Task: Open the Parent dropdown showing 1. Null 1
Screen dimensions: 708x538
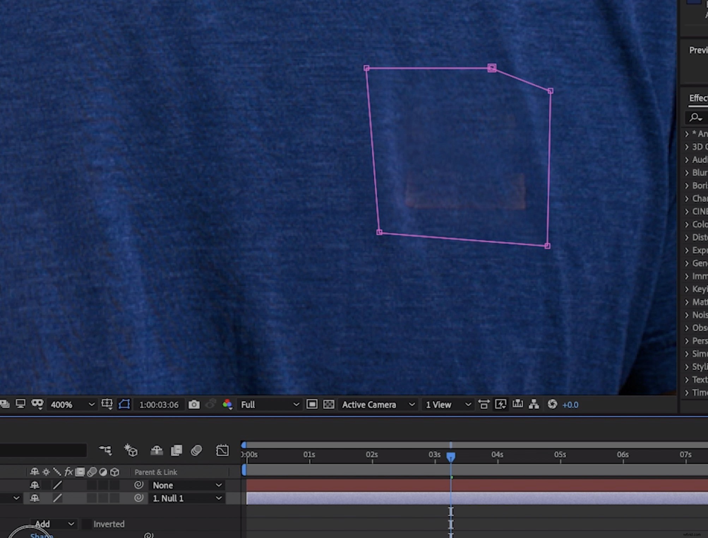Action: coord(187,498)
